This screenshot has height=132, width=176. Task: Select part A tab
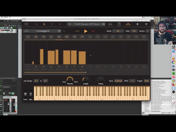[36, 24]
